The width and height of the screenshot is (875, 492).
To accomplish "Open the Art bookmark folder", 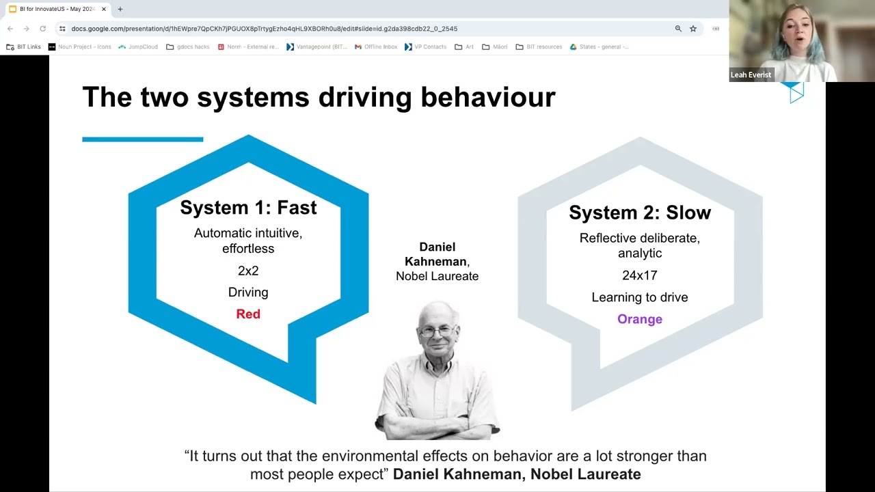I will pyautogui.click(x=464, y=46).
